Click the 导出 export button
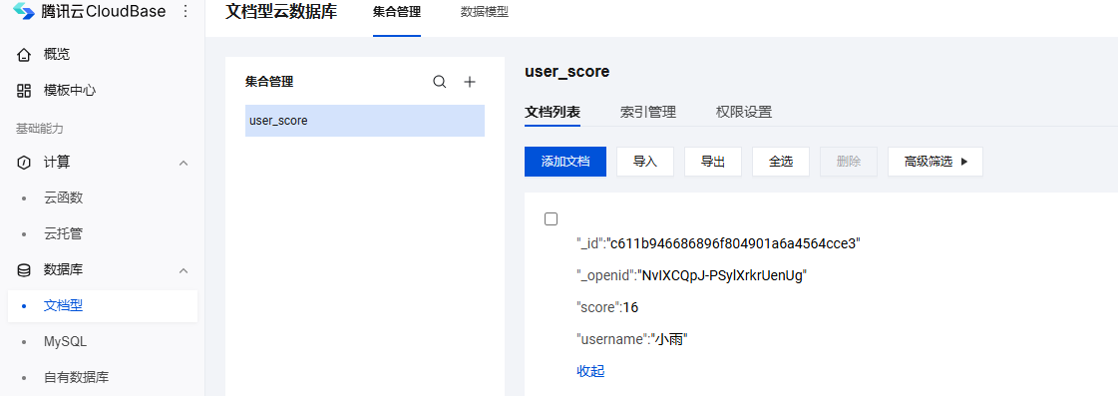The image size is (1118, 396). point(713,162)
